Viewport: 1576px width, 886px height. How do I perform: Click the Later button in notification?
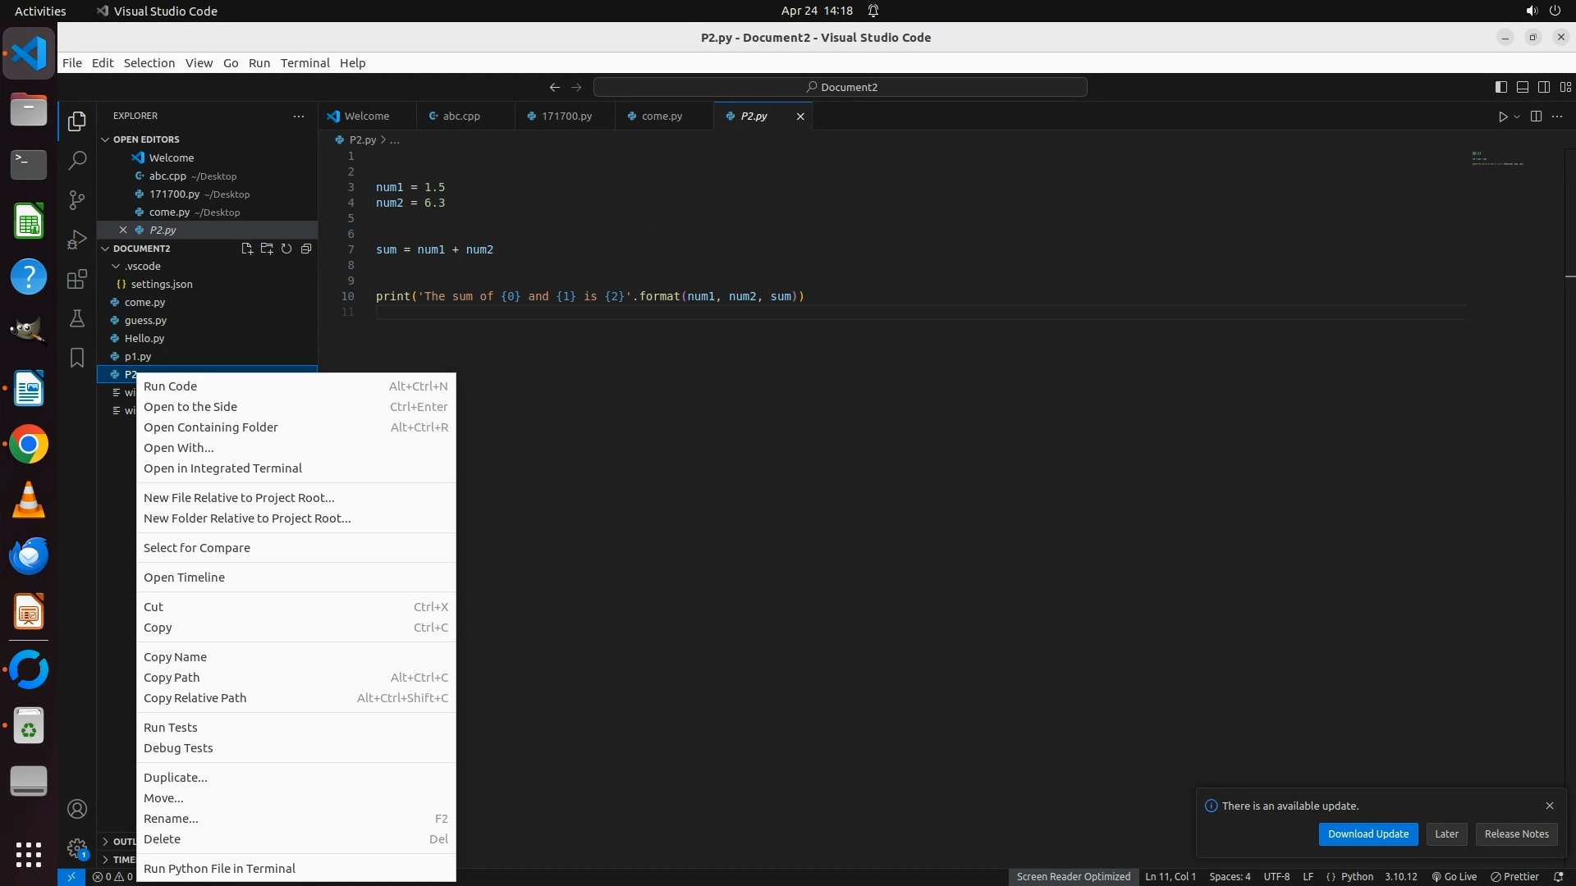click(x=1446, y=834)
